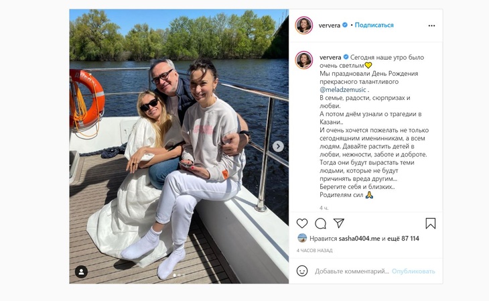The width and height of the screenshot is (489, 301).
Task: Click the verified badge in header
Action: coord(345,25)
